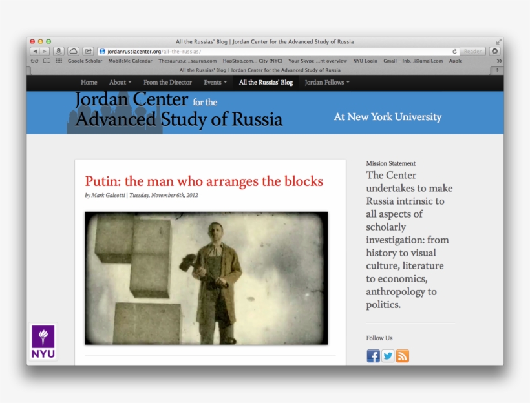Show more bookmarks overflow chevron
The width and height of the screenshot is (530, 403).
499,61
